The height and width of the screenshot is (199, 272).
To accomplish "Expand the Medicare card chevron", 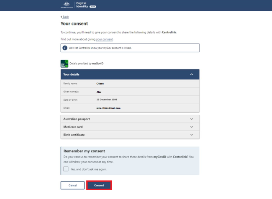I will coord(192,127).
